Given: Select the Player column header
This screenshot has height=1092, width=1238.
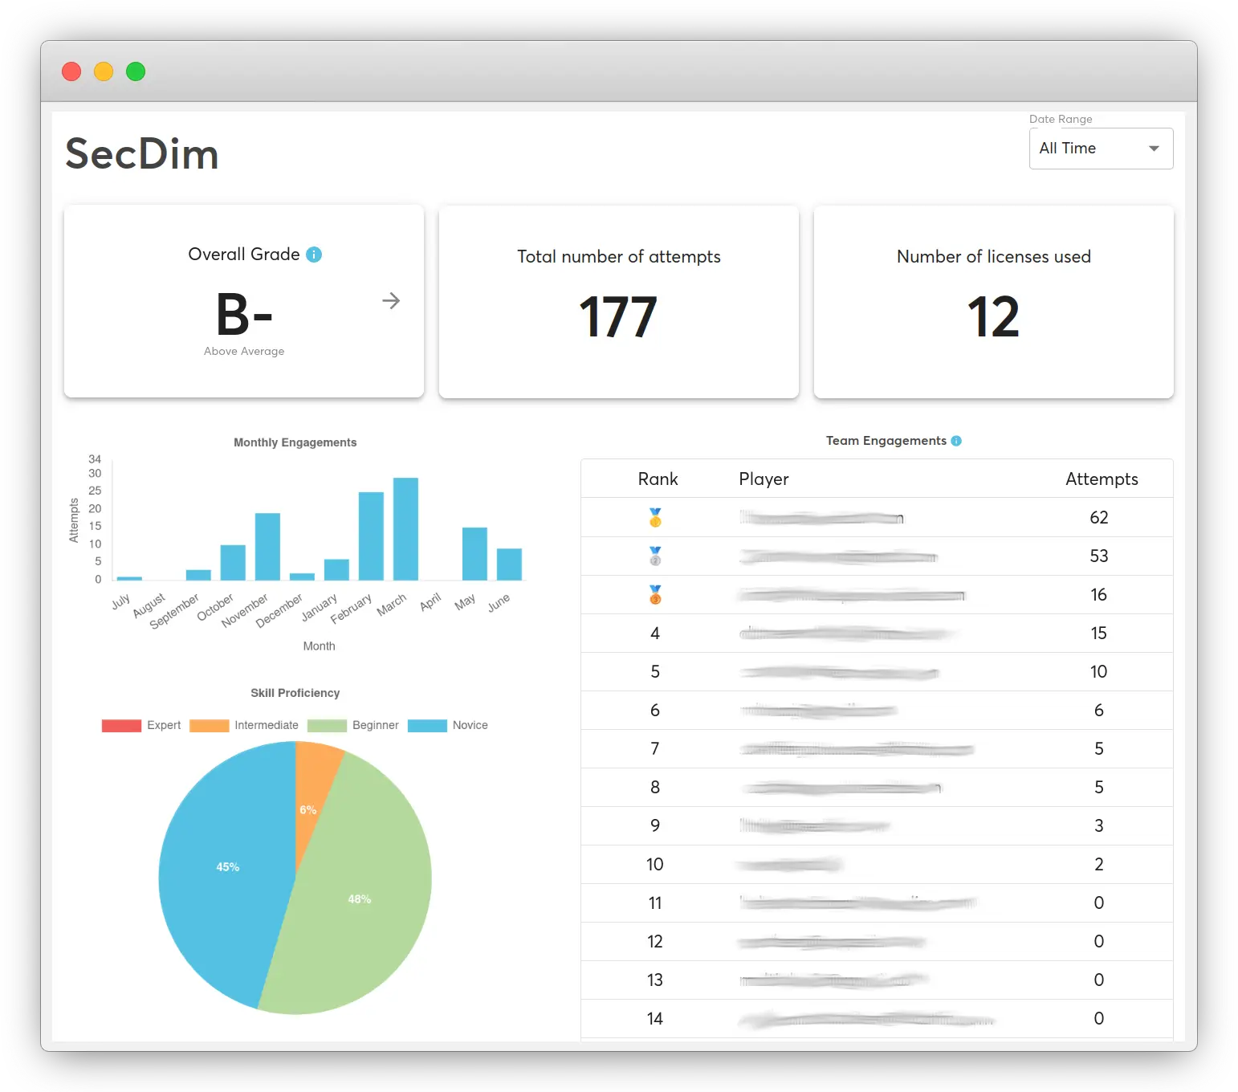Looking at the screenshot, I should click(x=764, y=479).
